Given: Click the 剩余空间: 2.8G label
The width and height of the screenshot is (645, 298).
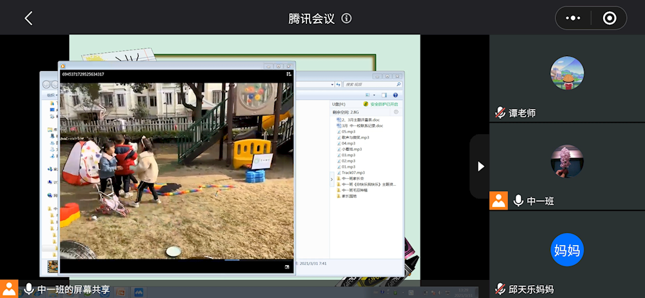Looking at the screenshot, I should click(346, 112).
